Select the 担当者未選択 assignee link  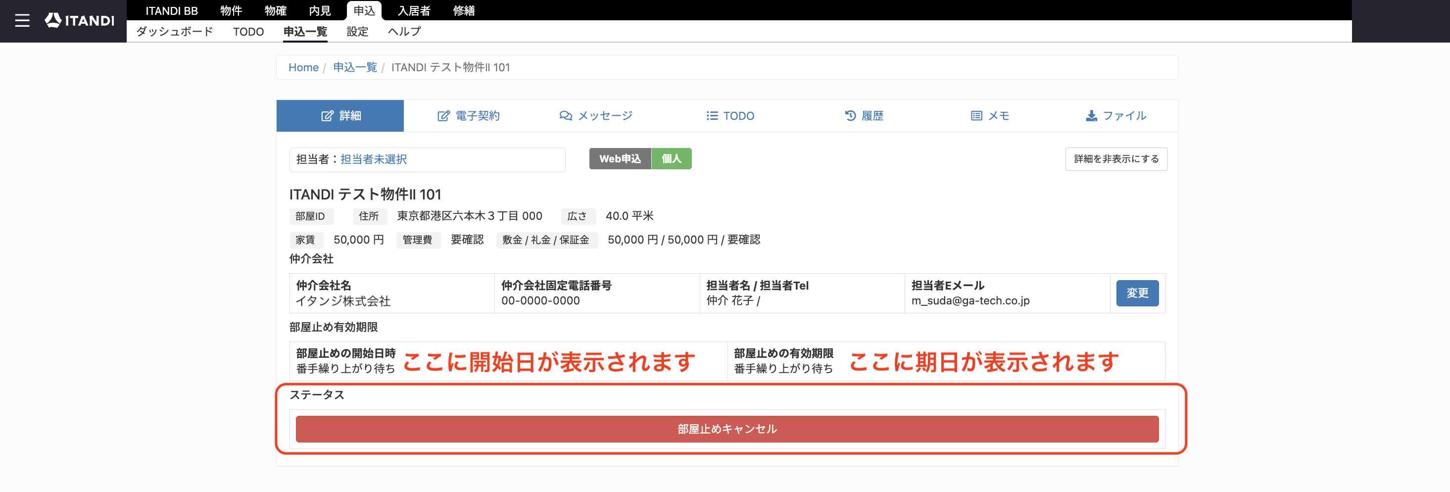pyautogui.click(x=374, y=159)
